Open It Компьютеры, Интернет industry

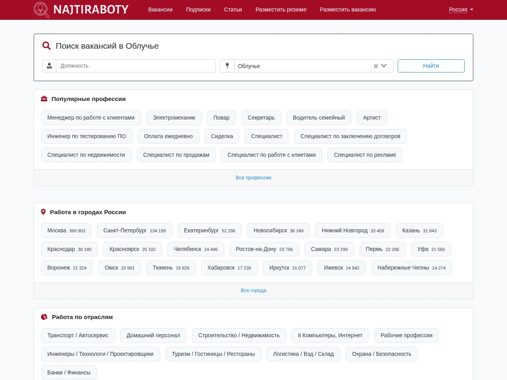pos(330,335)
